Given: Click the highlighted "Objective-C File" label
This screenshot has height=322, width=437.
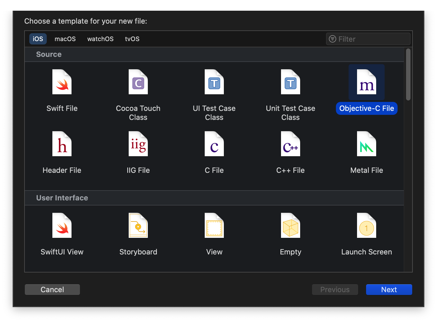Looking at the screenshot, I should coord(367,108).
